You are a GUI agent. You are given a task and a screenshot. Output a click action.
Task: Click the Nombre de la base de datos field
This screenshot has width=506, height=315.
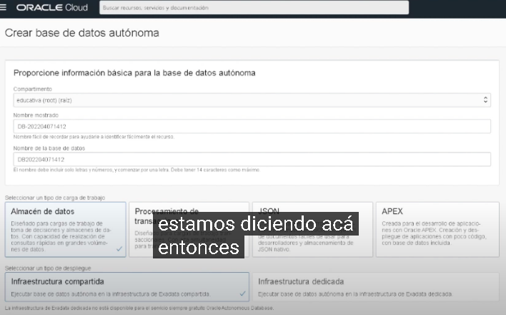(x=252, y=160)
